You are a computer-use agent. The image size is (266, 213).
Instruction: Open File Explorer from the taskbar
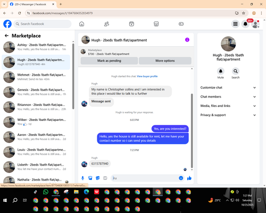coord(76,192)
